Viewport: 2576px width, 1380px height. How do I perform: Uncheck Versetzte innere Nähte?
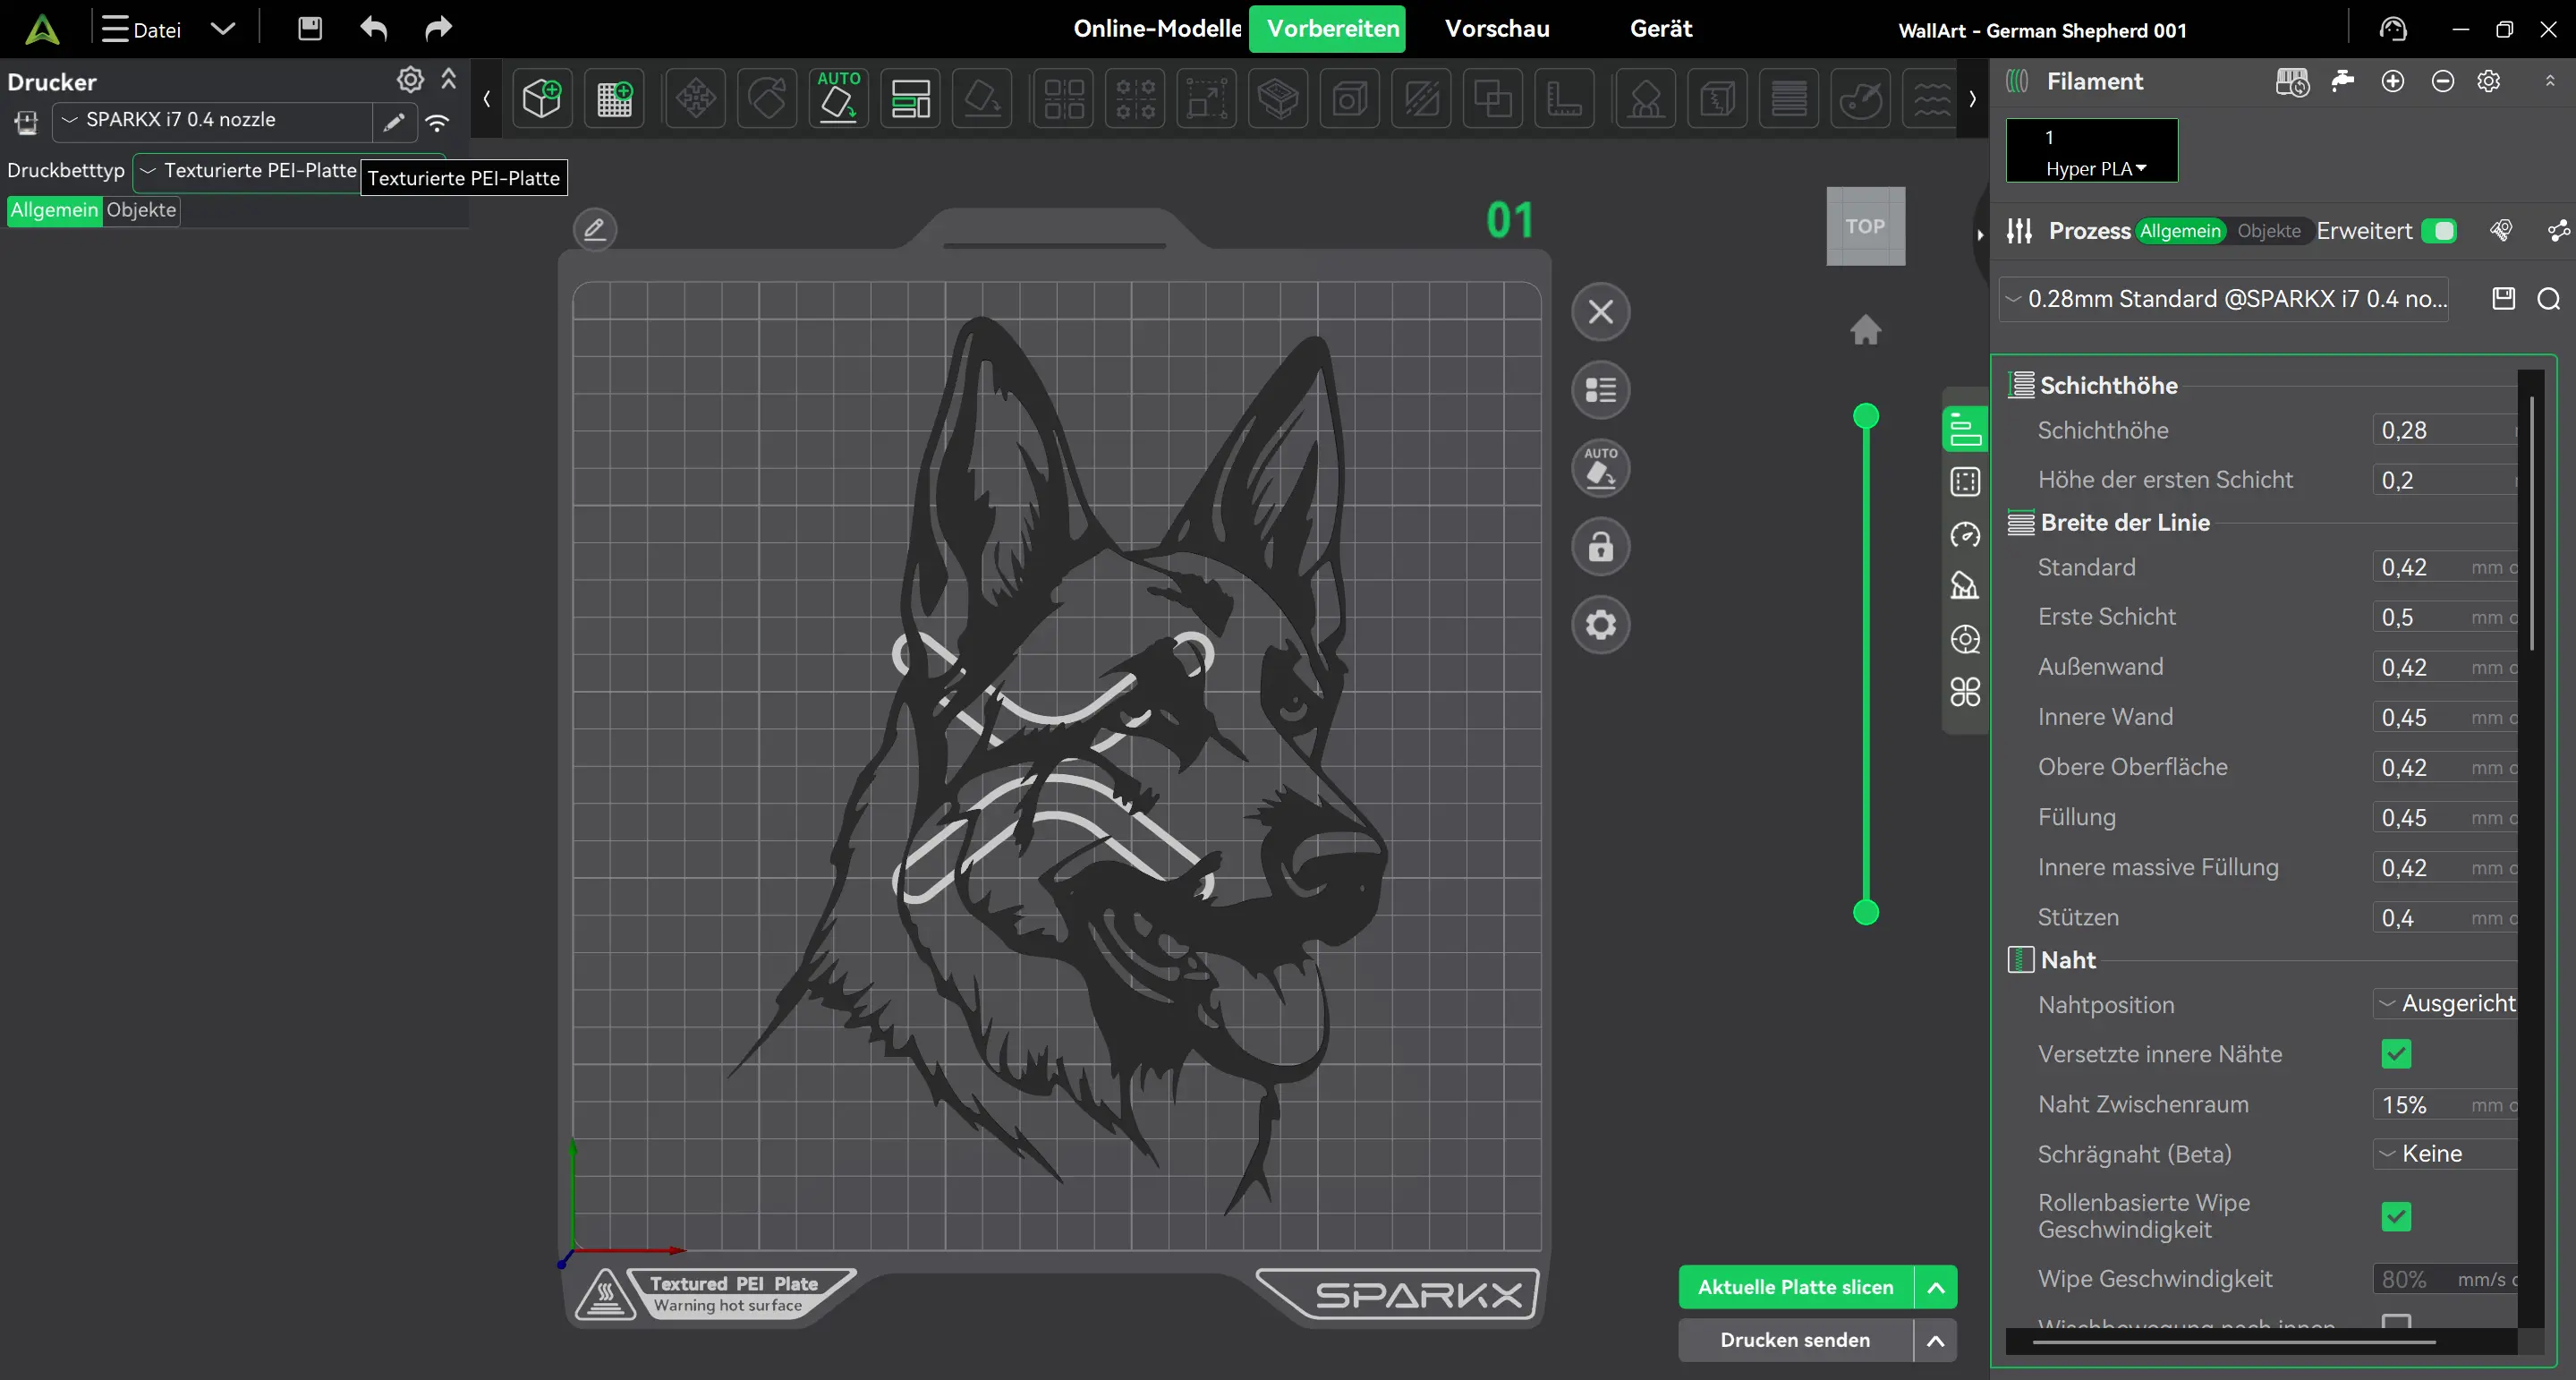point(2396,1053)
